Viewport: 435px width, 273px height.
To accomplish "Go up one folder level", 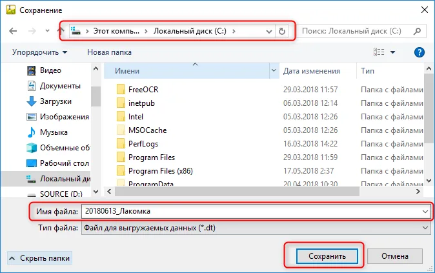I will (x=61, y=31).
